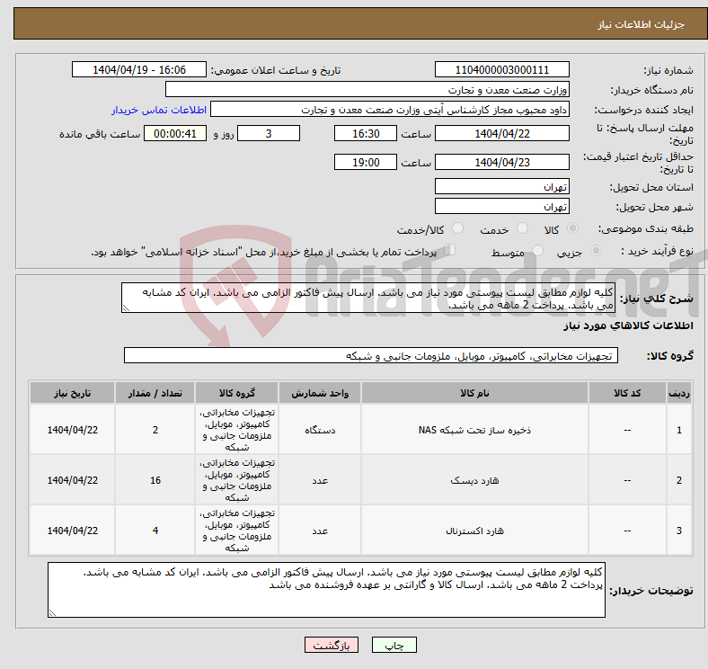Select the خدمت radio button
The image size is (708, 669).
(x=522, y=228)
